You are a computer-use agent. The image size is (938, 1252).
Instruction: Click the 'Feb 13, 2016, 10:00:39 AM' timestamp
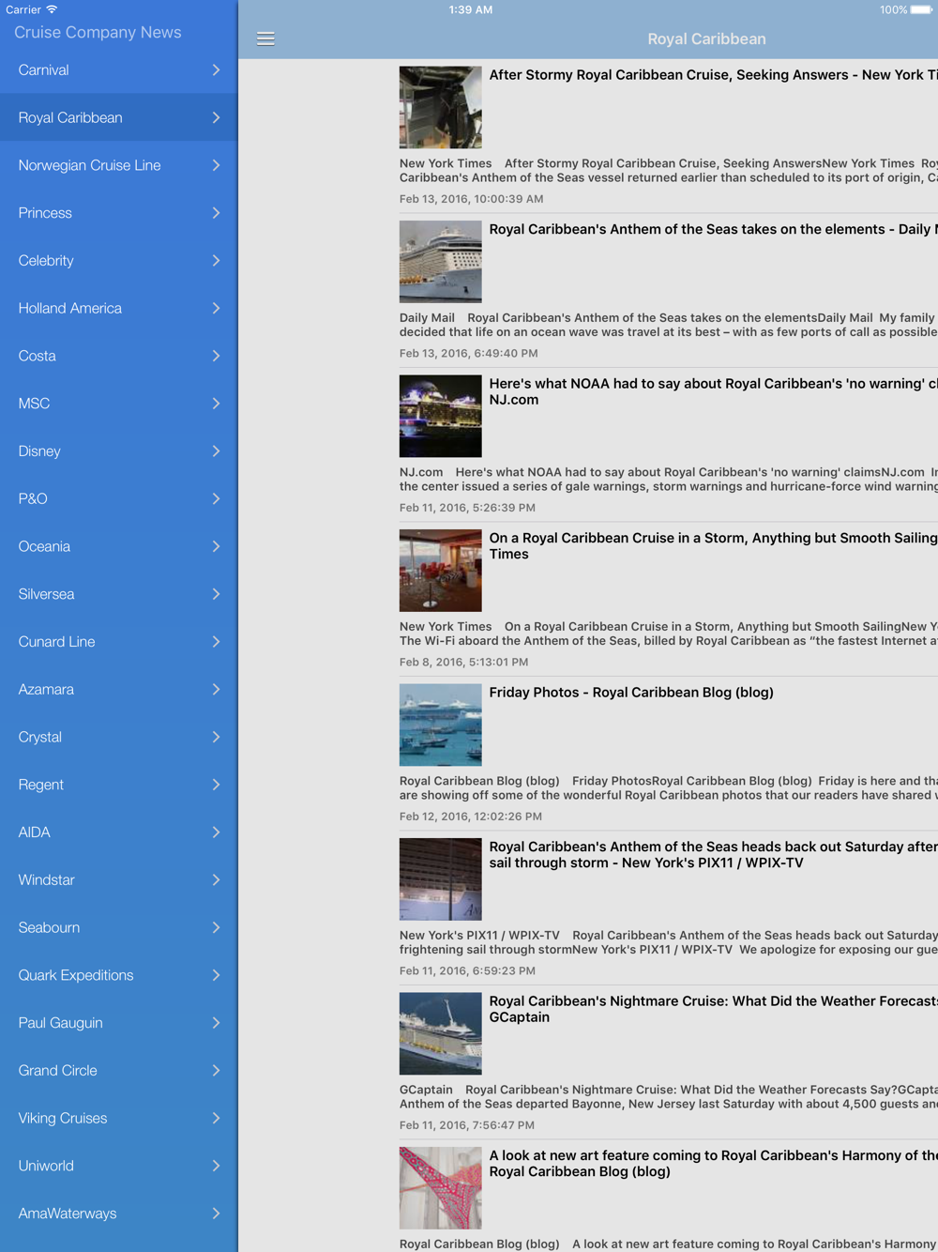pos(471,199)
